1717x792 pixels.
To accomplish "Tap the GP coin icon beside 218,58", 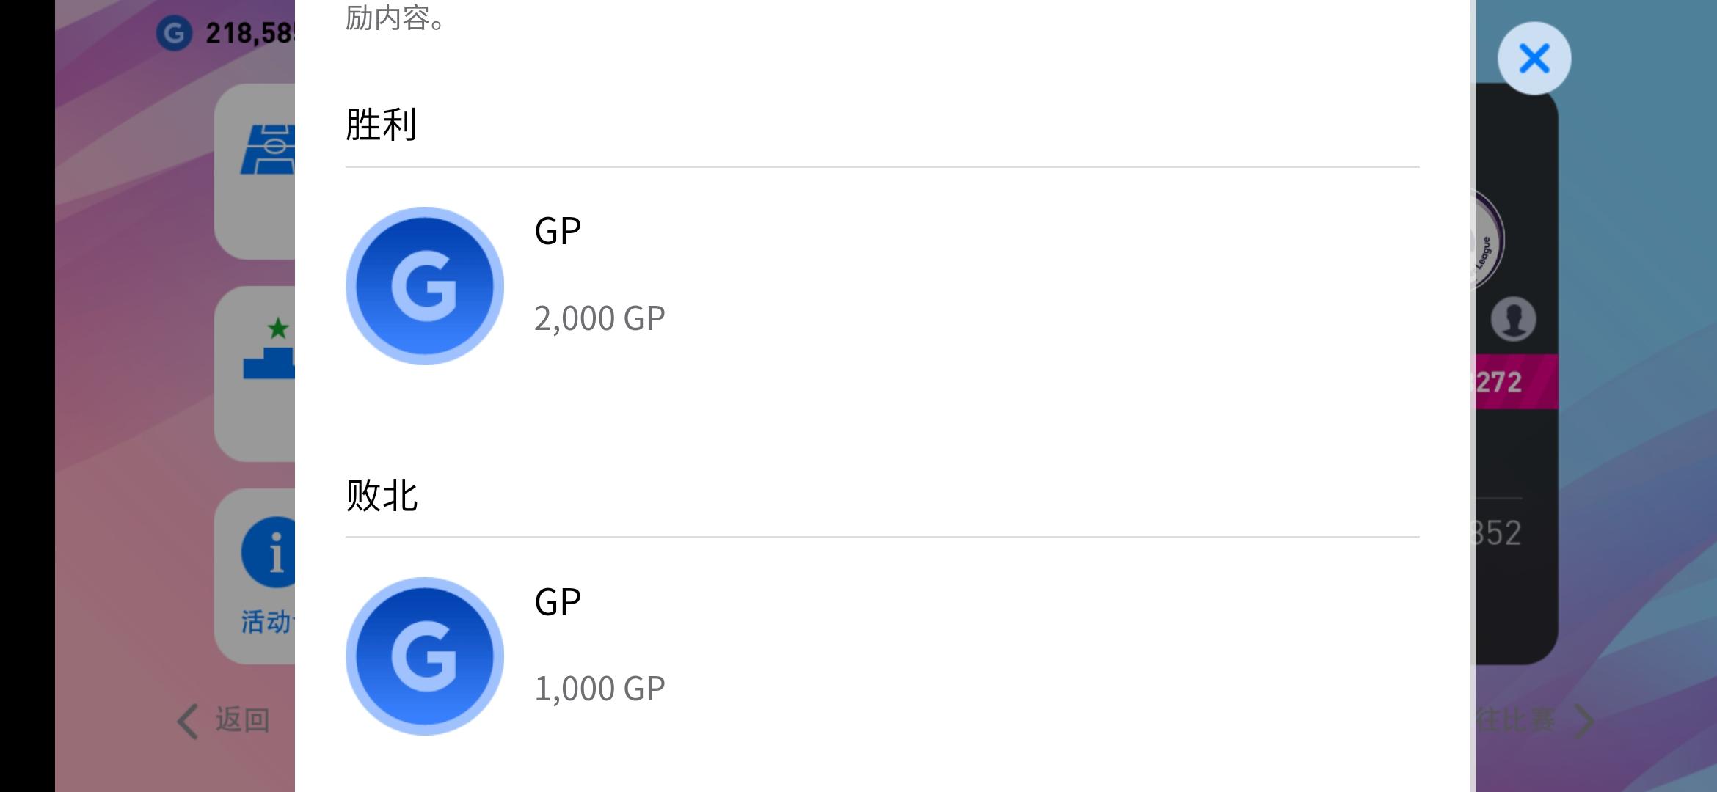I will 174,33.
